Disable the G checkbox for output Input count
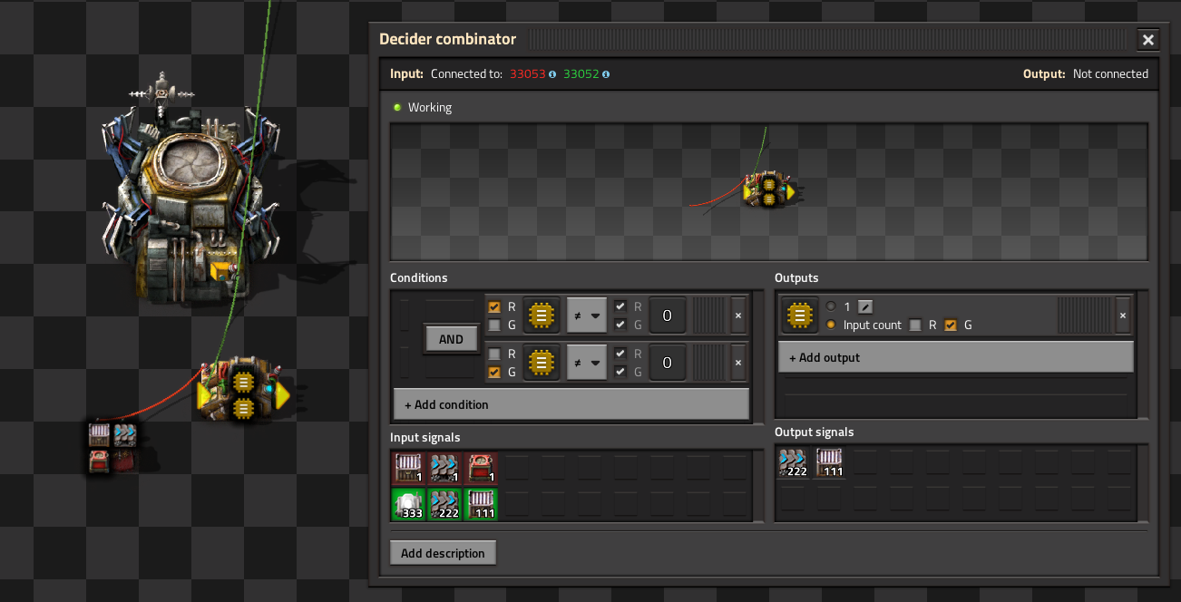The image size is (1181, 602). [951, 325]
